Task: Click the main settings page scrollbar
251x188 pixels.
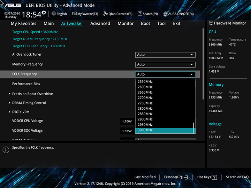Action: tap(203, 64)
